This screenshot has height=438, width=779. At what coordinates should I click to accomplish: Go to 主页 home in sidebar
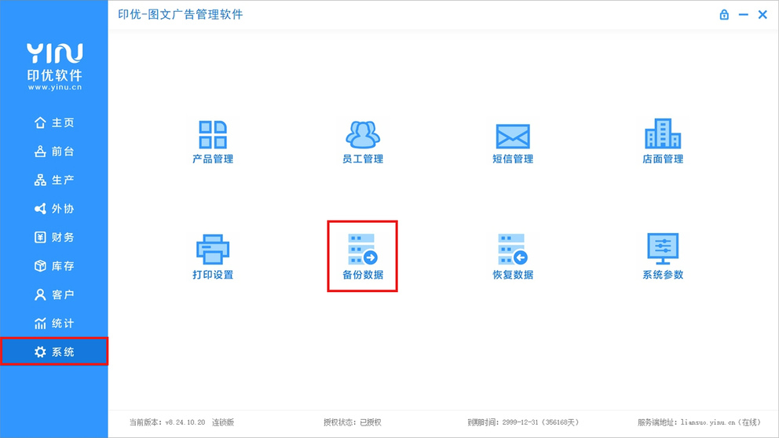[x=54, y=123]
